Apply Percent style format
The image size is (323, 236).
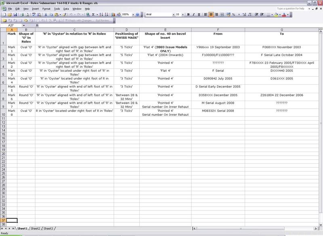tap(234, 15)
